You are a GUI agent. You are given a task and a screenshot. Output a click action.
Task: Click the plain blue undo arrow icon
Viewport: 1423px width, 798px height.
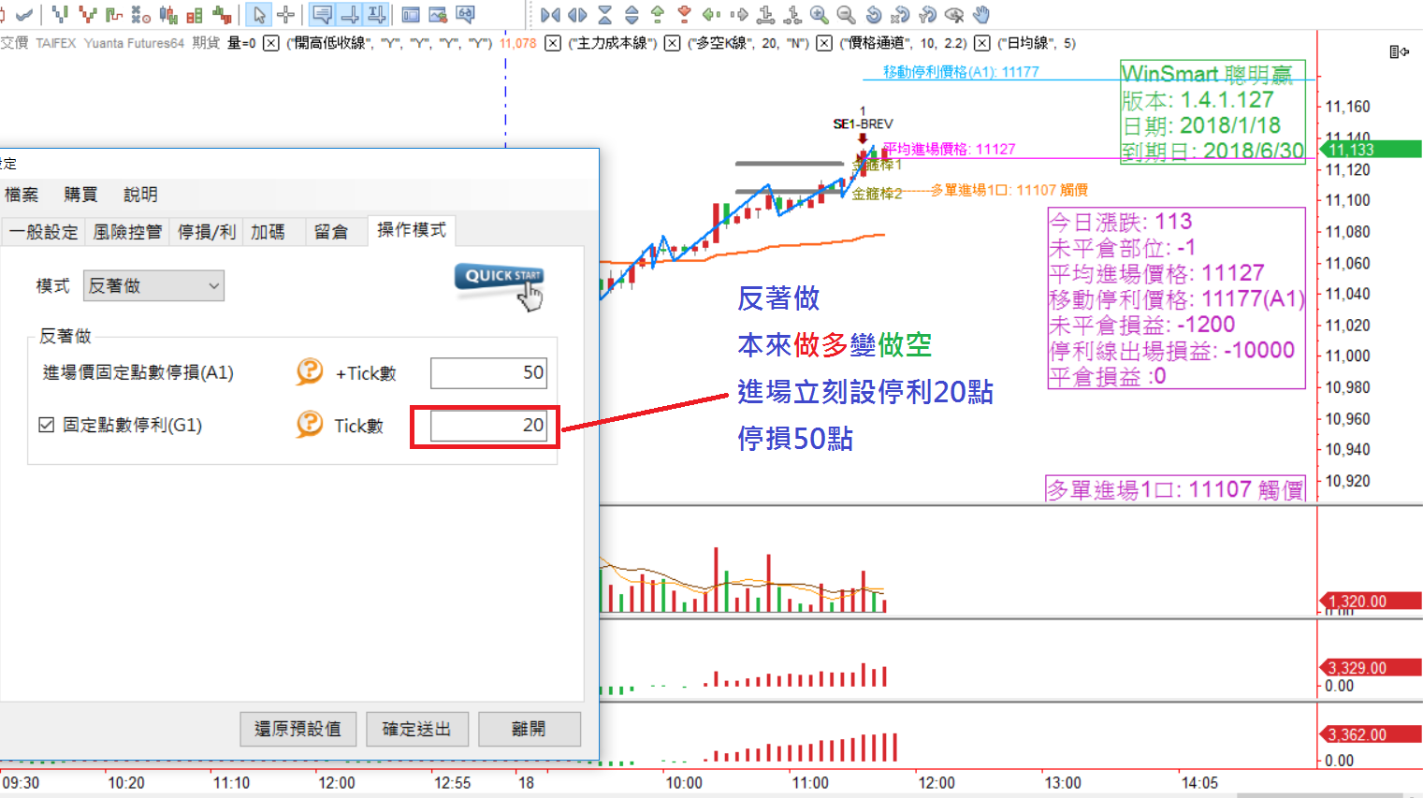pos(874,14)
